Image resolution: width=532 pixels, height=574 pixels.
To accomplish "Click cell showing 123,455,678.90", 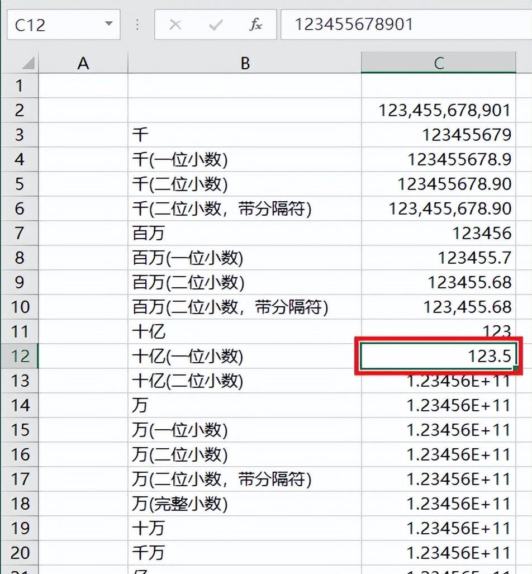I will click(x=439, y=208).
